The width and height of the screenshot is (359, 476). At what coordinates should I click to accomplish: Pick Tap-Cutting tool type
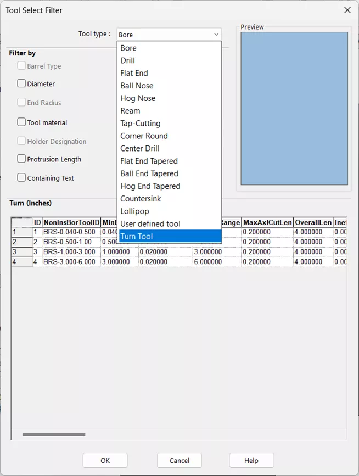tap(169, 123)
